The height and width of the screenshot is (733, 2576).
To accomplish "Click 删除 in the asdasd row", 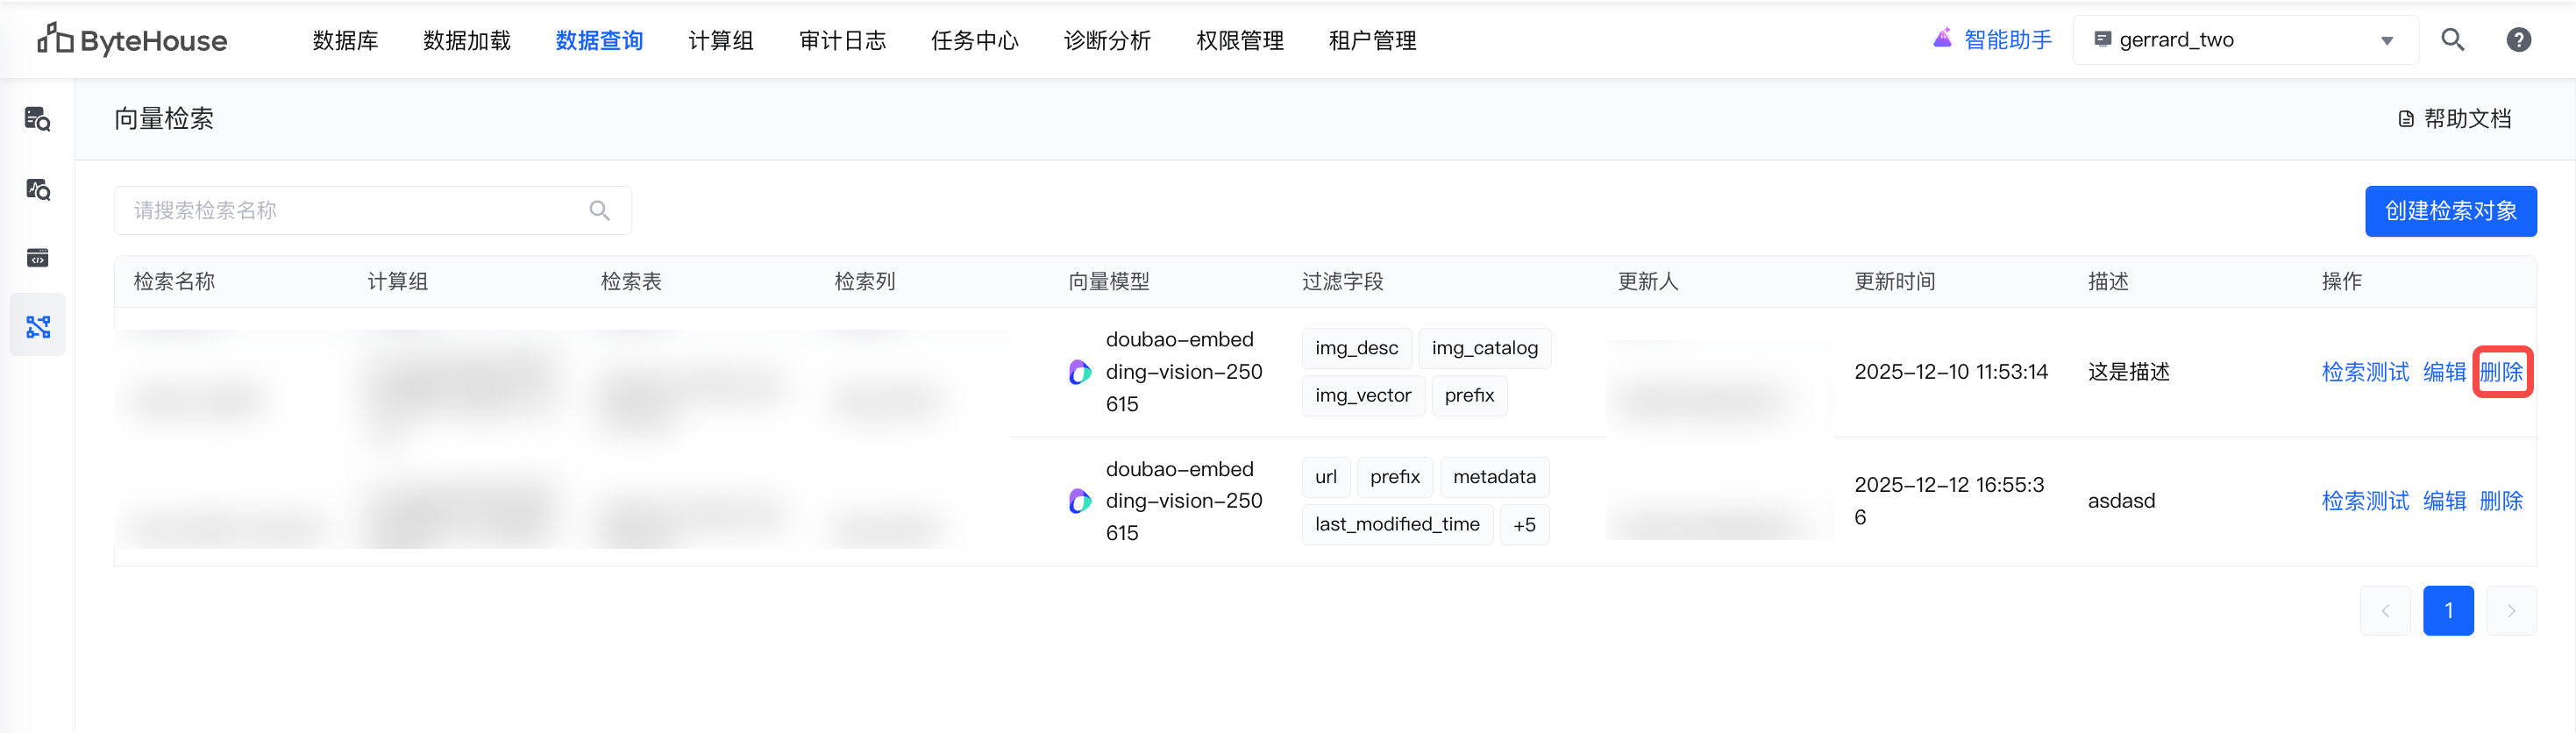I will point(2501,501).
